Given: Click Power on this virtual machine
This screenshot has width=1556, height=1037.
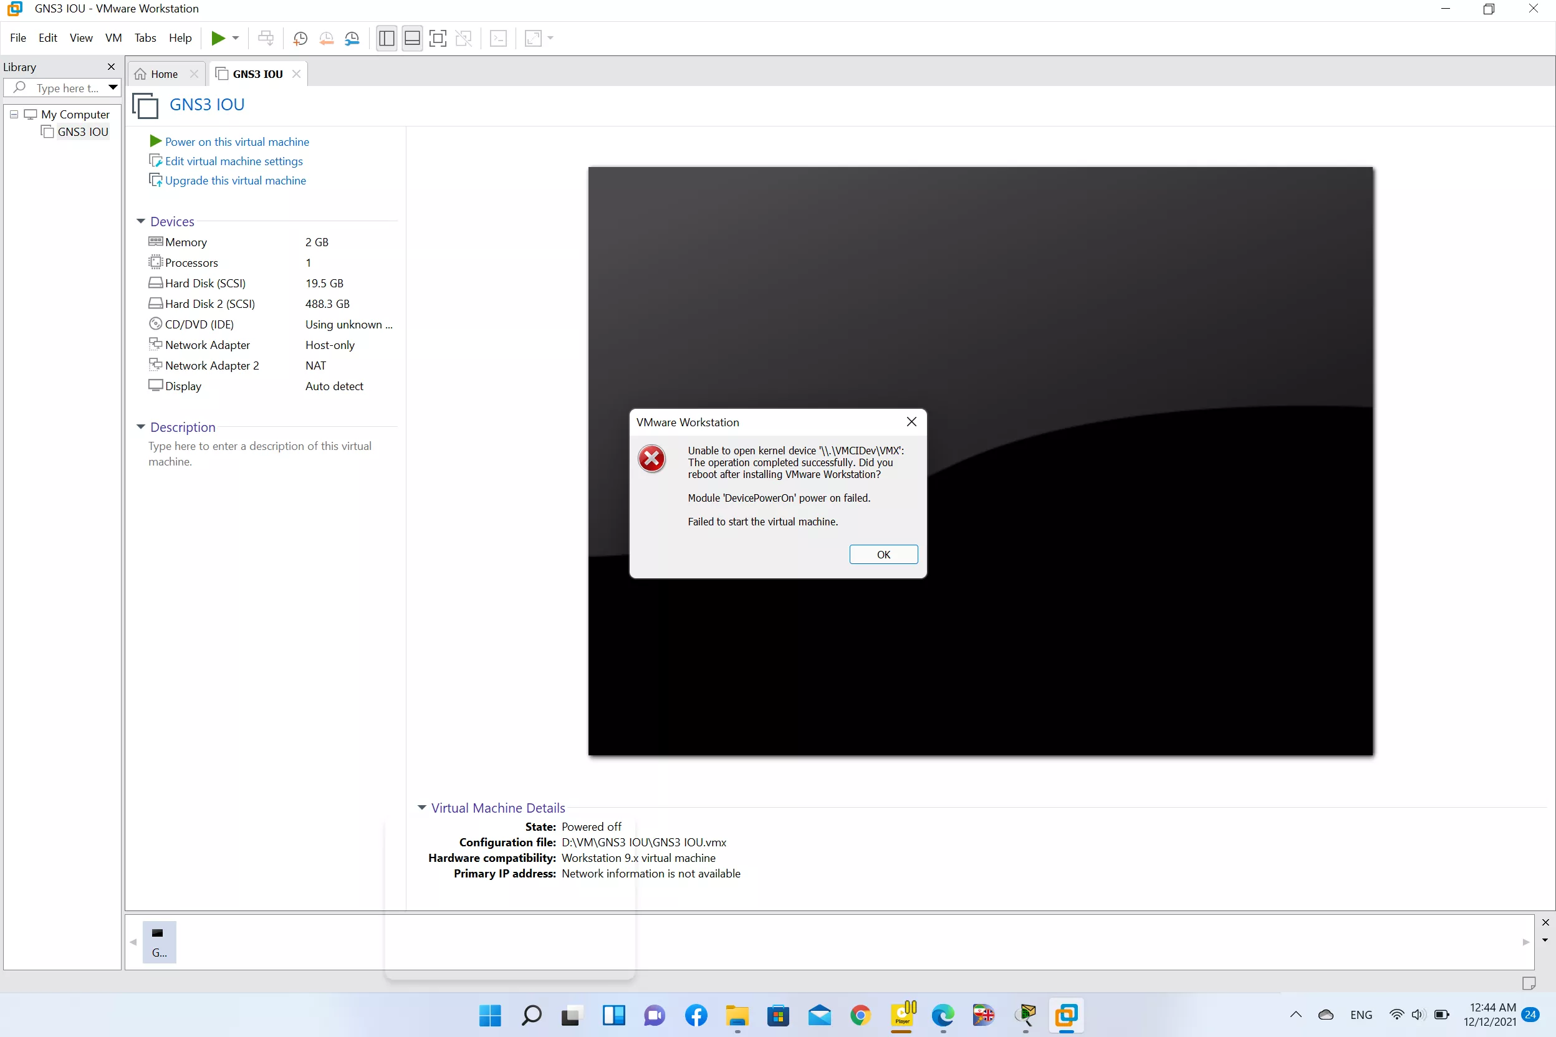Looking at the screenshot, I should pos(237,141).
